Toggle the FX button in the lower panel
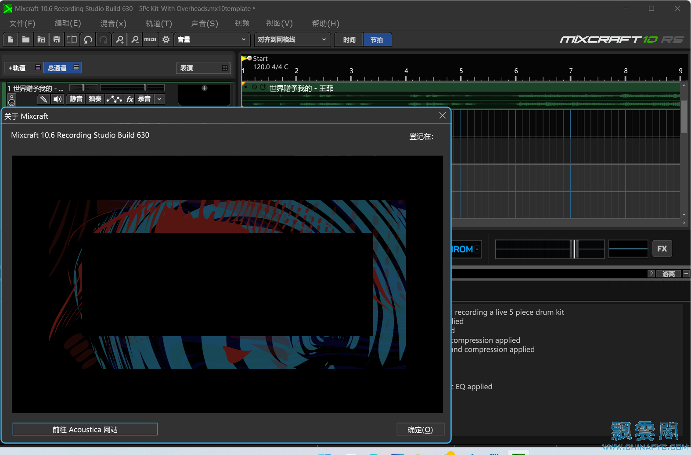The width and height of the screenshot is (691, 455). 662,249
